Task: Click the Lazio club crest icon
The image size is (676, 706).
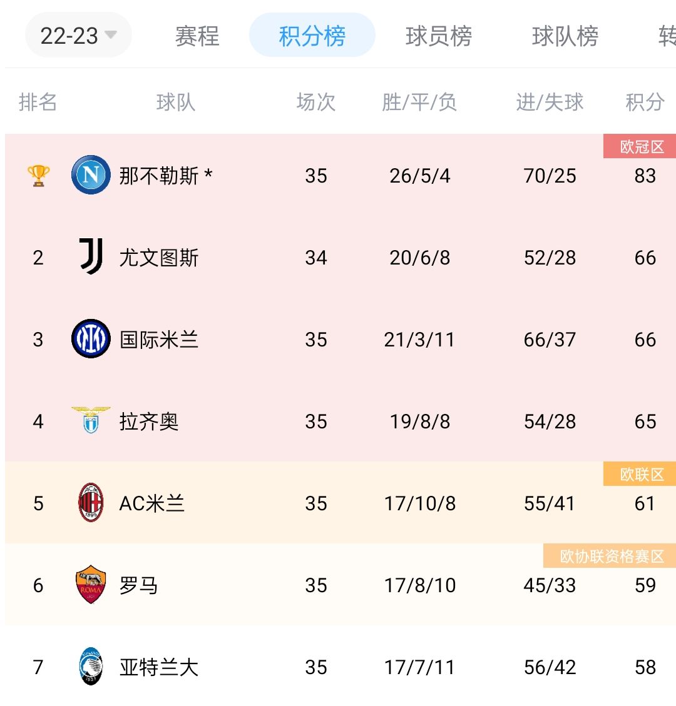Action: click(x=90, y=421)
